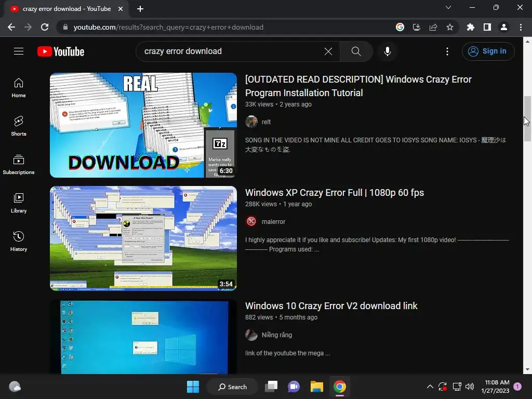The width and height of the screenshot is (532, 399).
Task: Close the crazy error download tab
Action: (121, 9)
